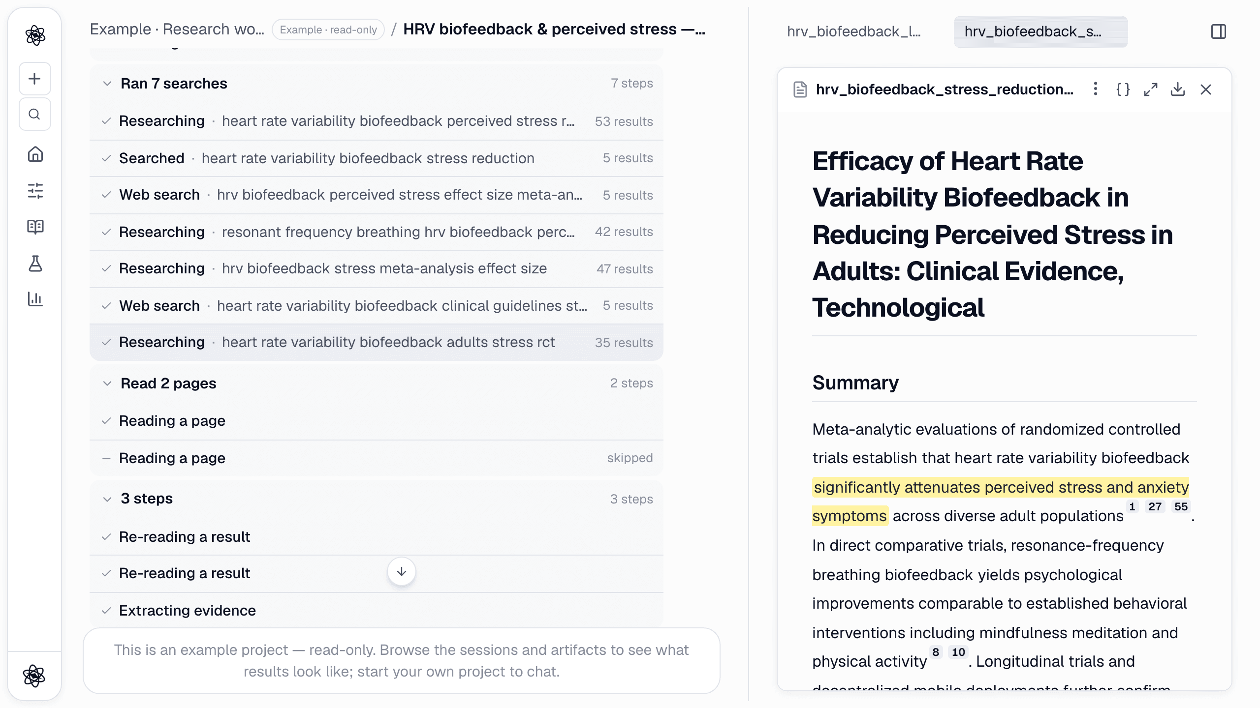Click the atom logo at top of sidebar

coord(35,35)
